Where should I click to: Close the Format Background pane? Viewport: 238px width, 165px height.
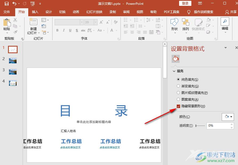(236, 48)
